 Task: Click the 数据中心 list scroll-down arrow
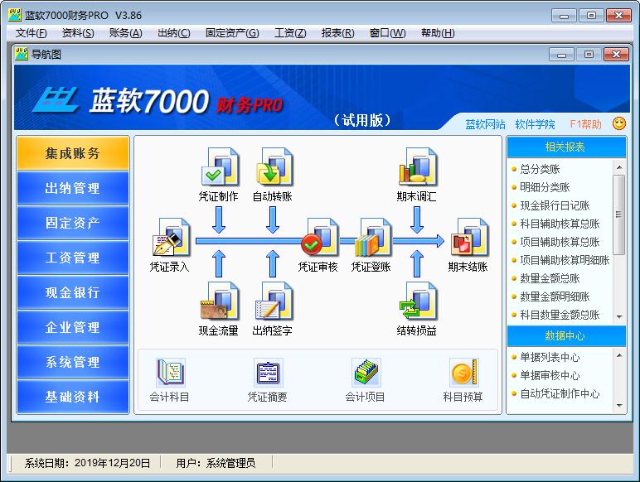click(x=619, y=405)
